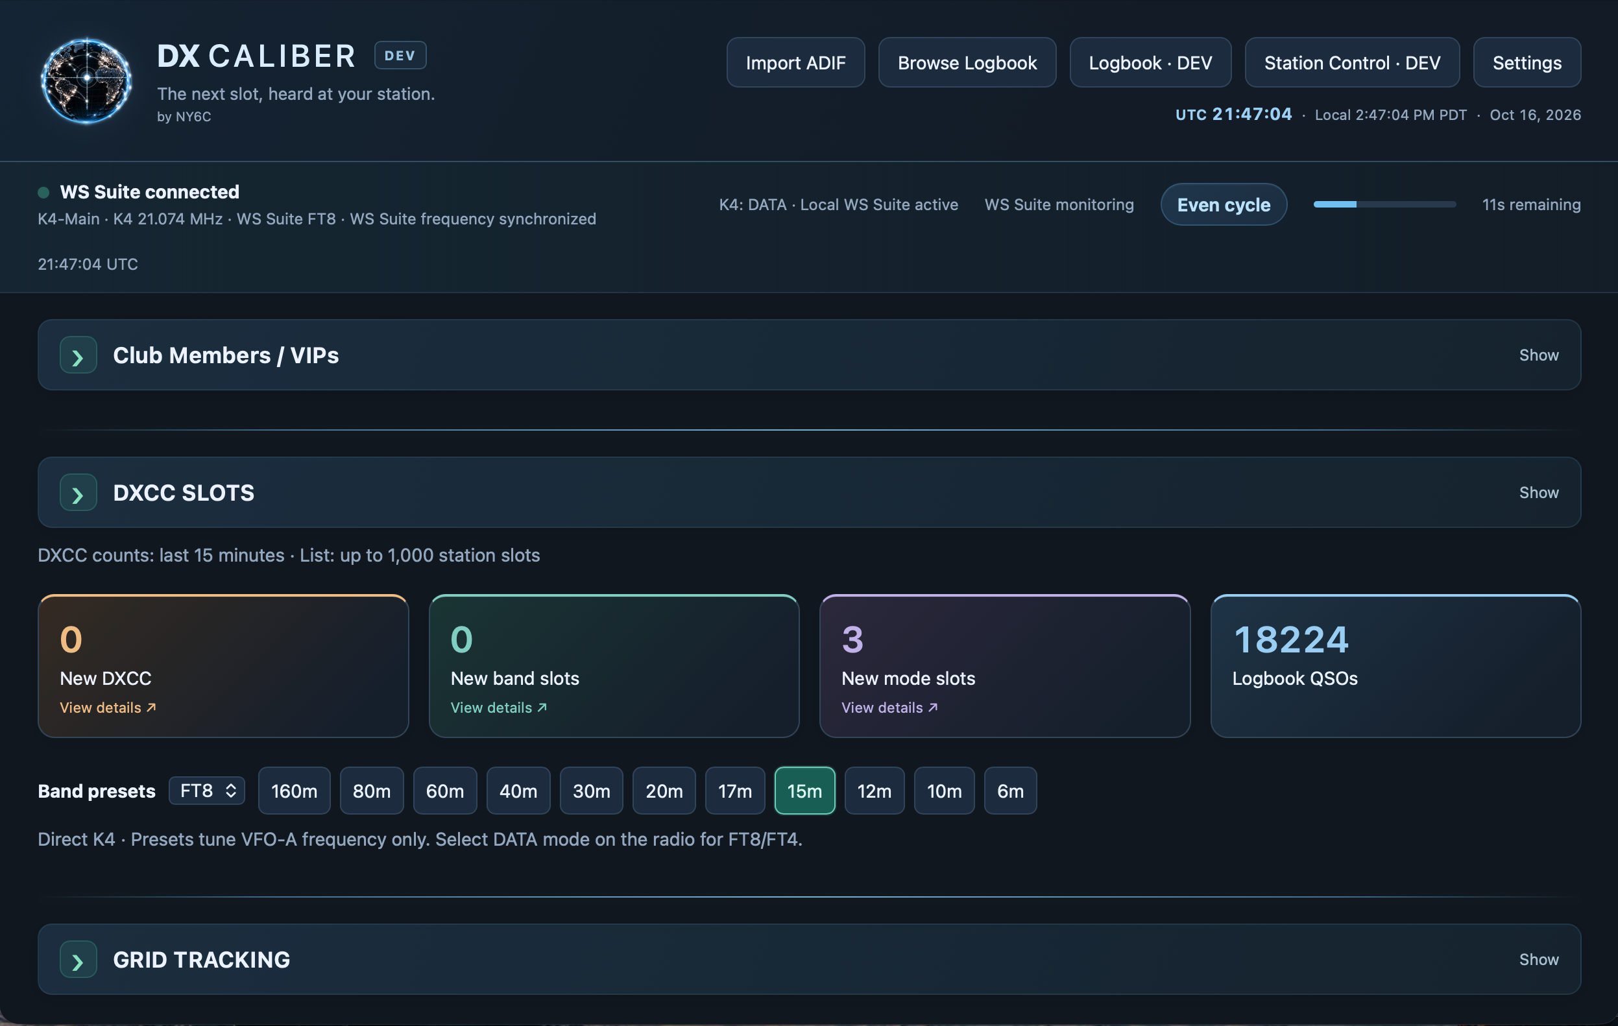Click Import ADIF button
This screenshot has height=1026, width=1618.
pyautogui.click(x=795, y=62)
